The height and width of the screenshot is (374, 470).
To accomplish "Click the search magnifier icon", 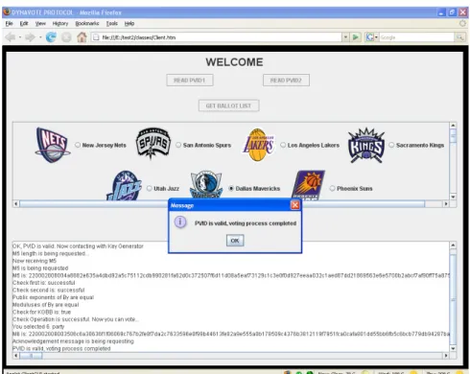I will coord(459,37).
